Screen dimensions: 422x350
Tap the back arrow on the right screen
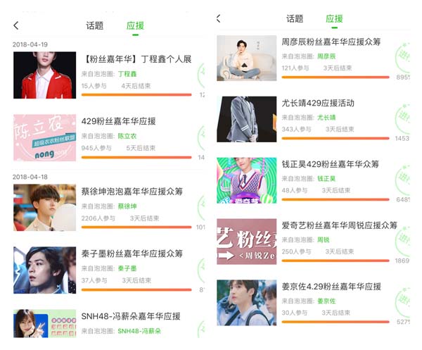(x=219, y=18)
